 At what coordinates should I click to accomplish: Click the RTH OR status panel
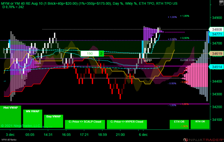[x=200, y=124]
